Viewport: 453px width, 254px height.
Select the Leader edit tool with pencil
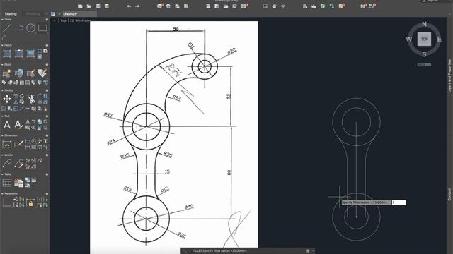19,164
